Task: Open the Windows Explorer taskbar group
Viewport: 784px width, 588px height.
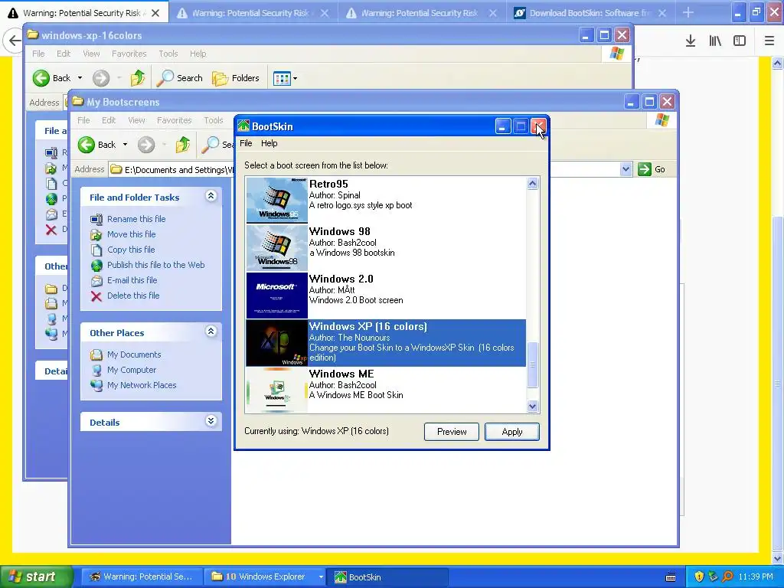Action: pyautogui.click(x=266, y=577)
